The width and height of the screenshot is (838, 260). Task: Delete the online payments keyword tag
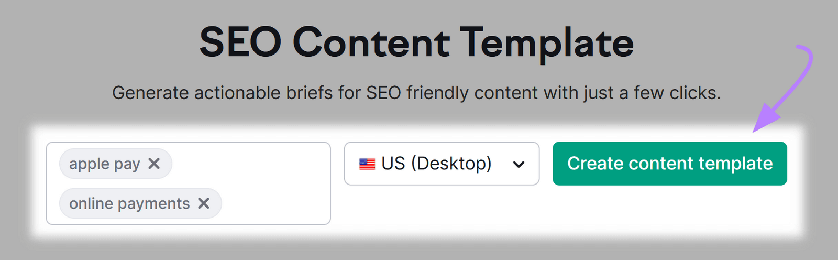tap(204, 203)
